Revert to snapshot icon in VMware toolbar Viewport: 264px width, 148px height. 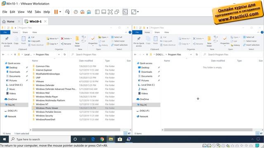(82, 12)
